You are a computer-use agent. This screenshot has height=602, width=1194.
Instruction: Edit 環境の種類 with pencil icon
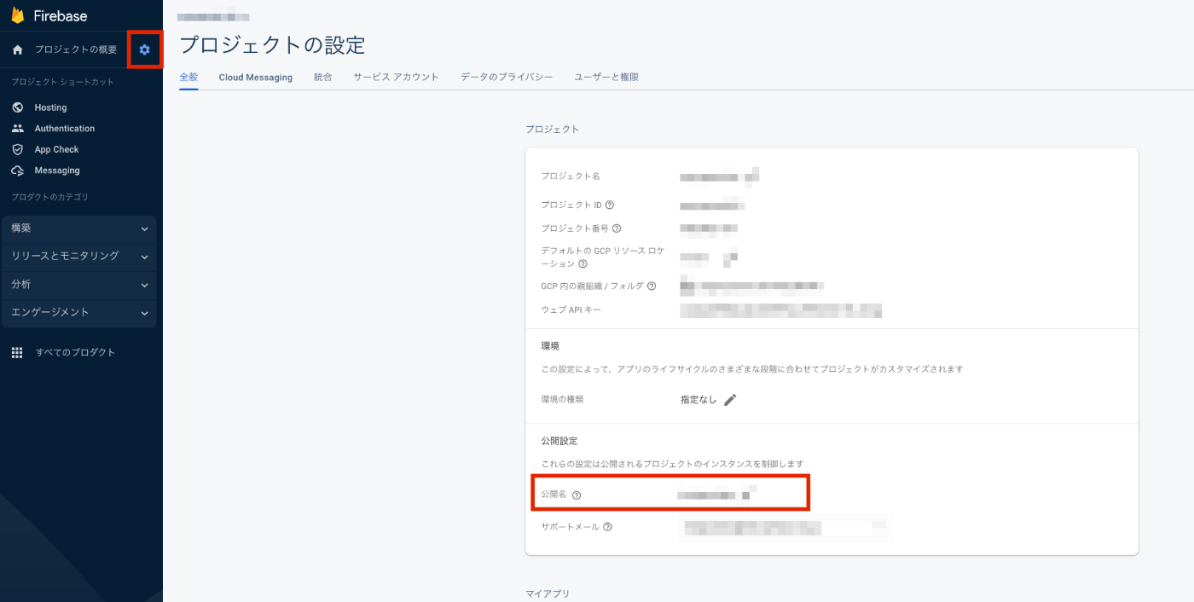(x=730, y=400)
